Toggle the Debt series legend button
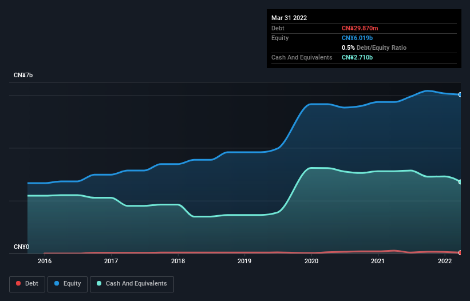Viewport: 470px width, 301px height. [x=27, y=284]
